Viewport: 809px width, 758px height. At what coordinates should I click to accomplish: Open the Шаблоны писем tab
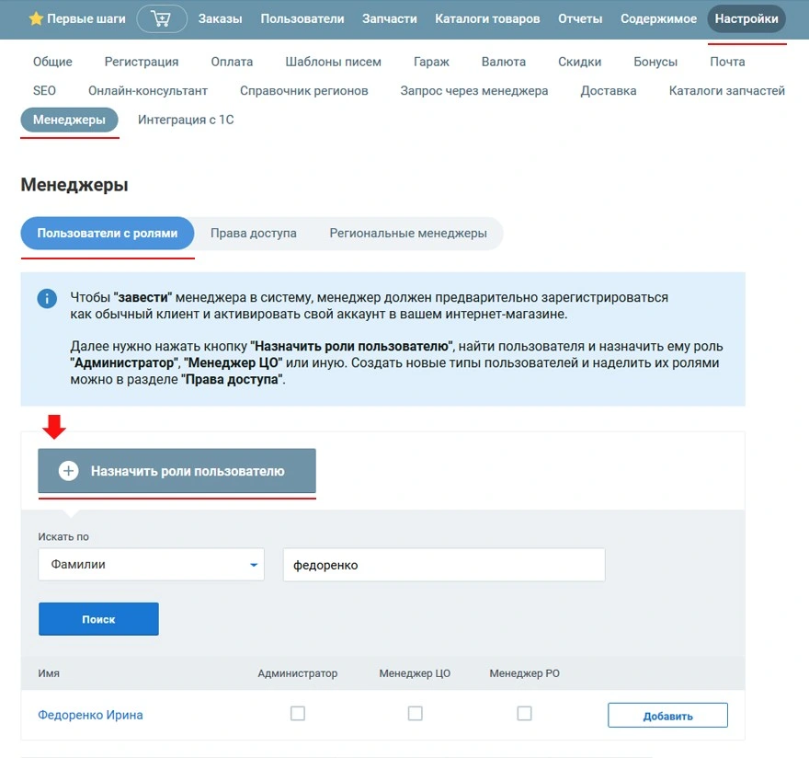(x=334, y=62)
